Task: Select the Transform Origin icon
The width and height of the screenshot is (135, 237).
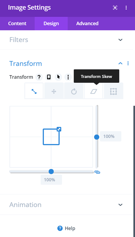Action: tap(113, 91)
